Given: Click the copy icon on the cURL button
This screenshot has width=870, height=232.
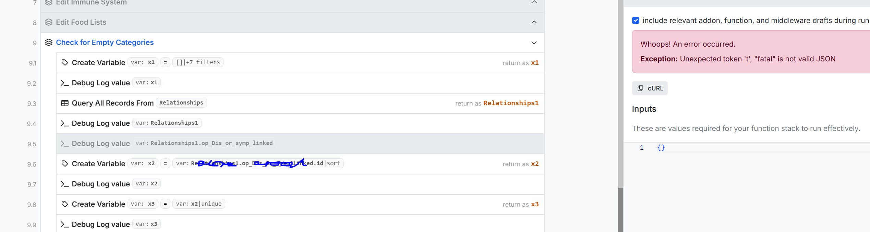Looking at the screenshot, I should pyautogui.click(x=640, y=88).
